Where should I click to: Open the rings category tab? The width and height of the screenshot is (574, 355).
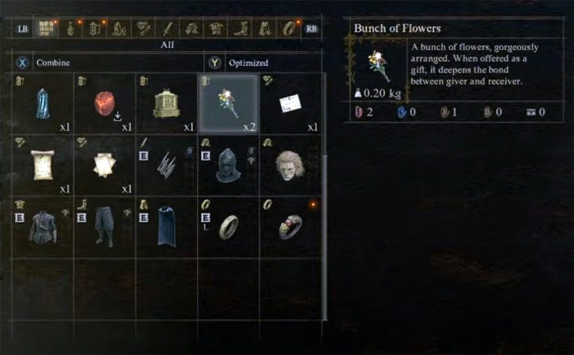click(289, 28)
